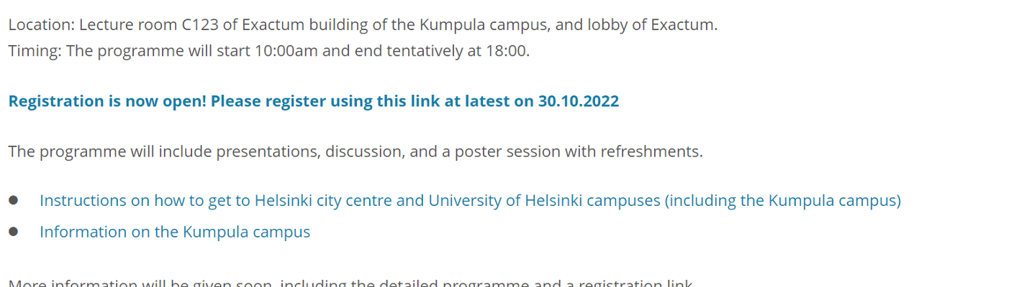Open the 'Registration is now open!' link
This screenshot has height=287, width=1019.
click(314, 101)
